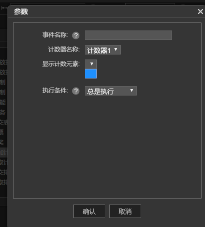
Task: Expand the 执行条件 dropdown set to 总是执行
Action: tap(111, 90)
